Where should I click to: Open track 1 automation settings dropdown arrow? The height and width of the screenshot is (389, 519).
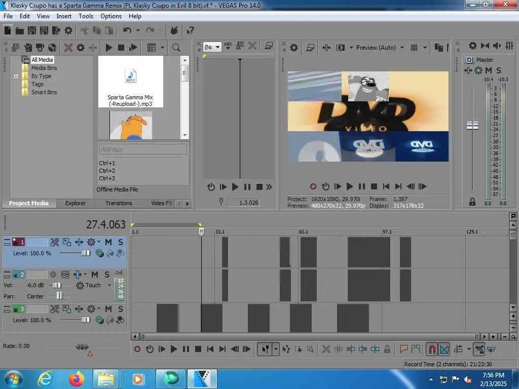(x=99, y=242)
